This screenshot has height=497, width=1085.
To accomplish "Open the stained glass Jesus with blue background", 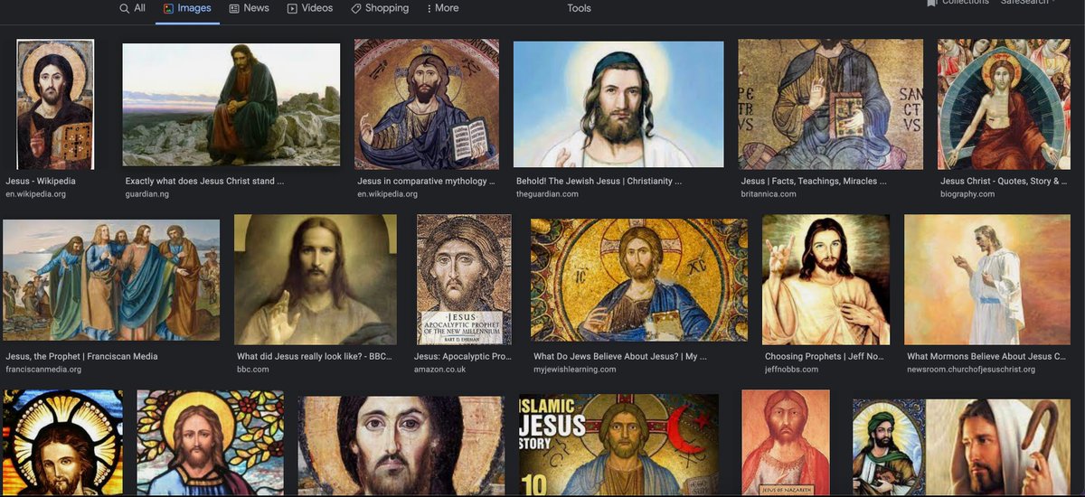I will pyautogui.click(x=211, y=443).
